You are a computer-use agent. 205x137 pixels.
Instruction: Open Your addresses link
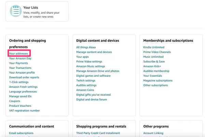[18, 54]
